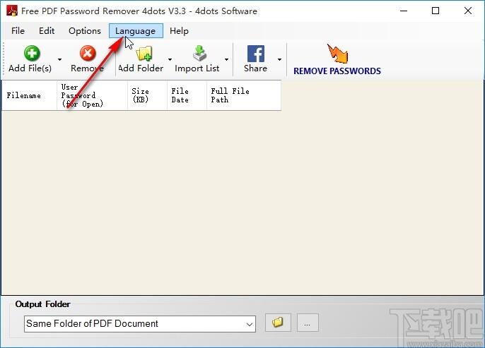This screenshot has height=348, width=485.
Task: Click the ellipsis button beside output folder
Action: click(x=308, y=323)
